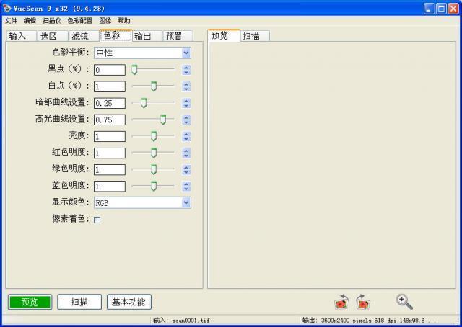Screen dimensions: 462x327
Task: Switch to the 滤镜 tab
Action: (79, 36)
